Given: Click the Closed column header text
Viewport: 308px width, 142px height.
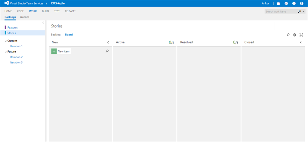Looking at the screenshot, I should tap(249, 42).
